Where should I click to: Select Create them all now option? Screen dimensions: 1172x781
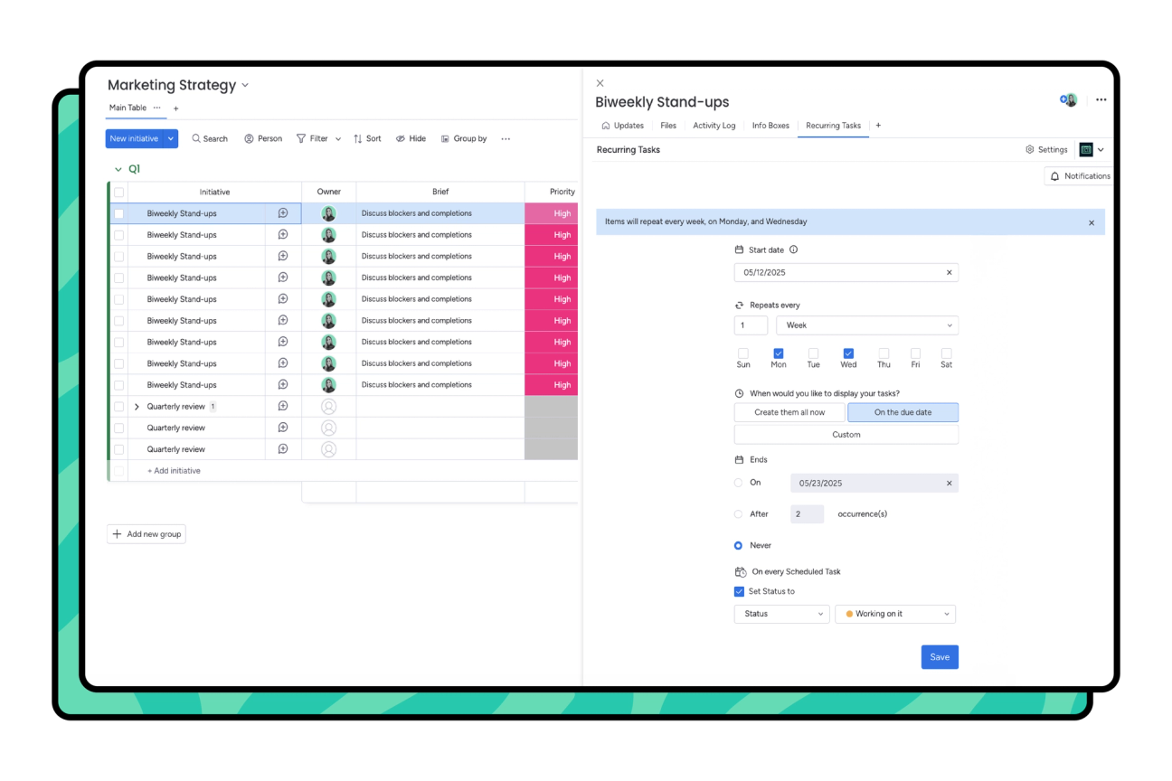point(789,412)
